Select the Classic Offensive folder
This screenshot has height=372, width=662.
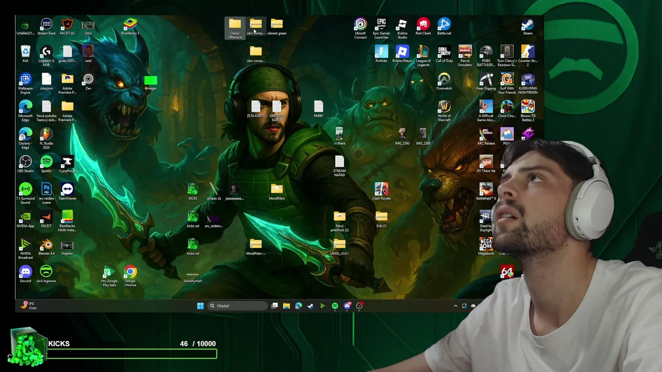click(235, 29)
